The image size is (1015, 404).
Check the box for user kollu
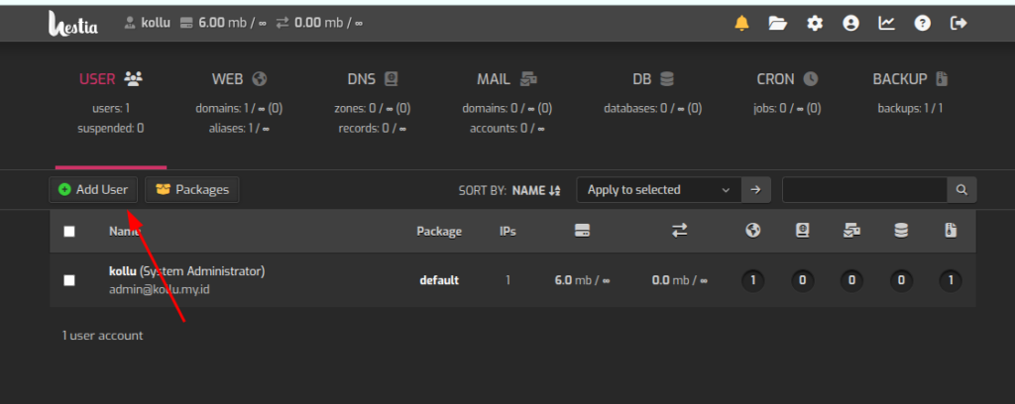[x=69, y=280]
